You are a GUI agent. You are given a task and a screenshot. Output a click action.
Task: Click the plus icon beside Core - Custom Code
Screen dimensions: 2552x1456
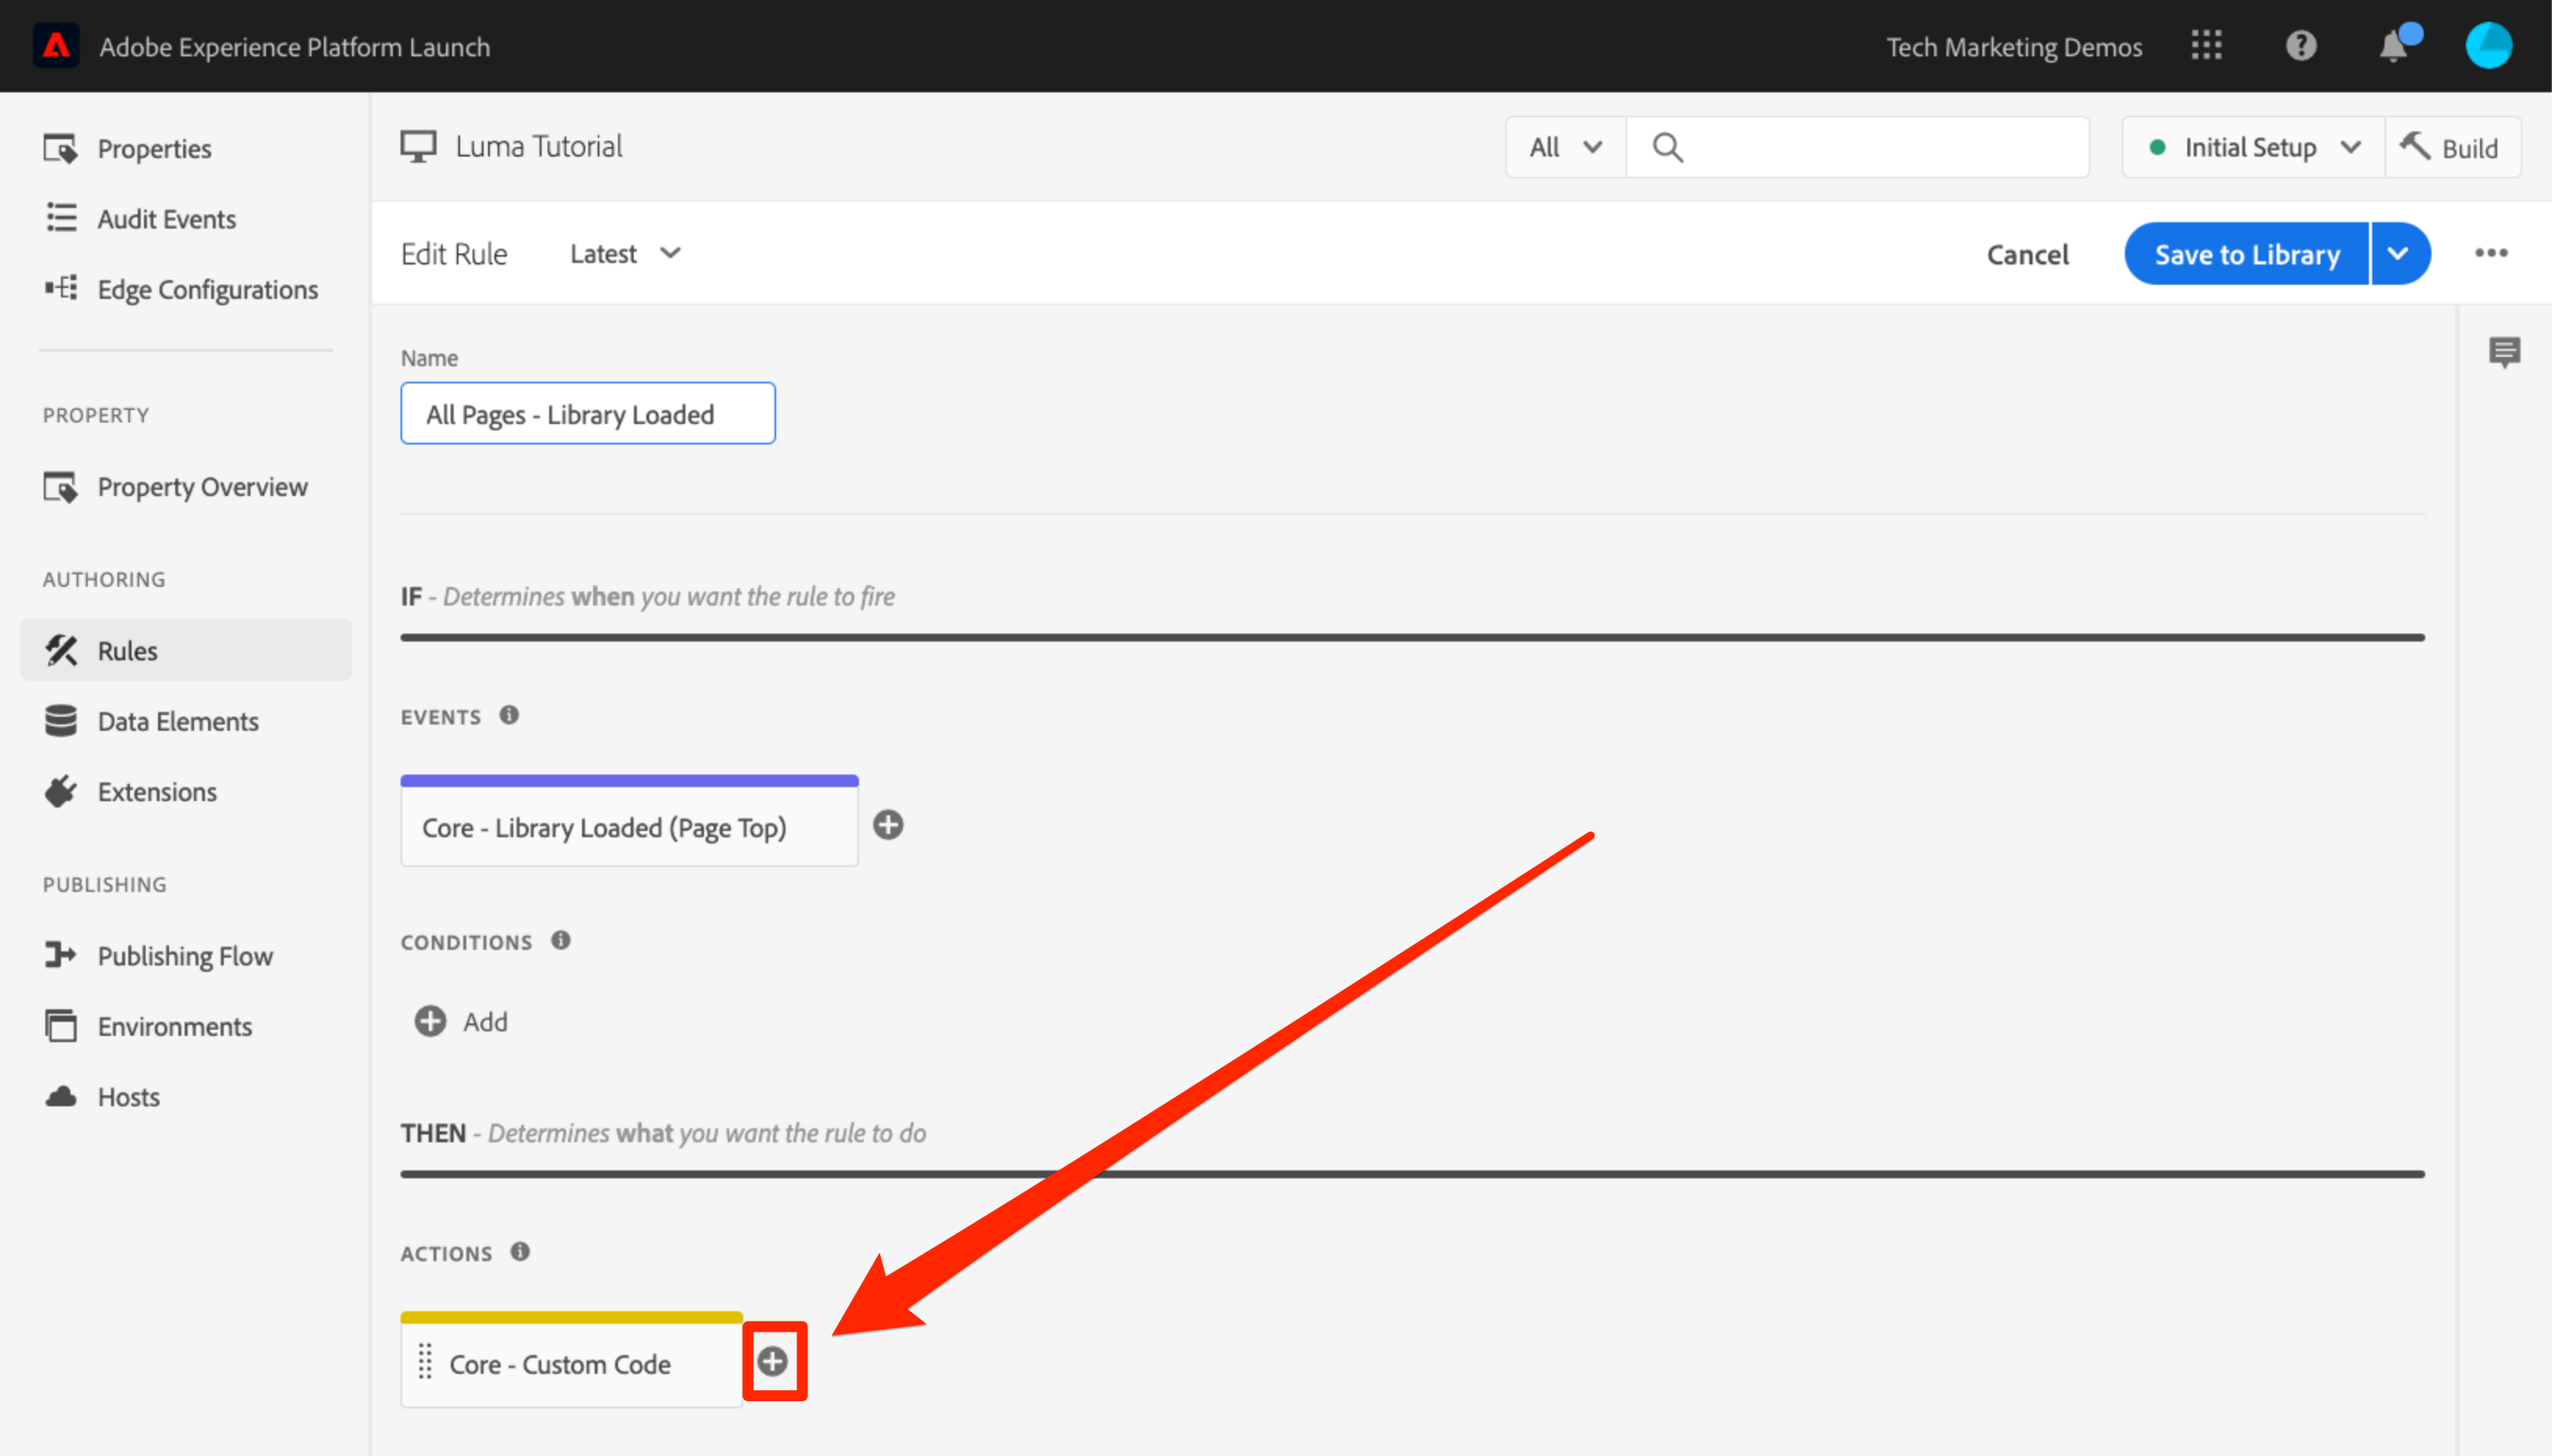[x=772, y=1361]
